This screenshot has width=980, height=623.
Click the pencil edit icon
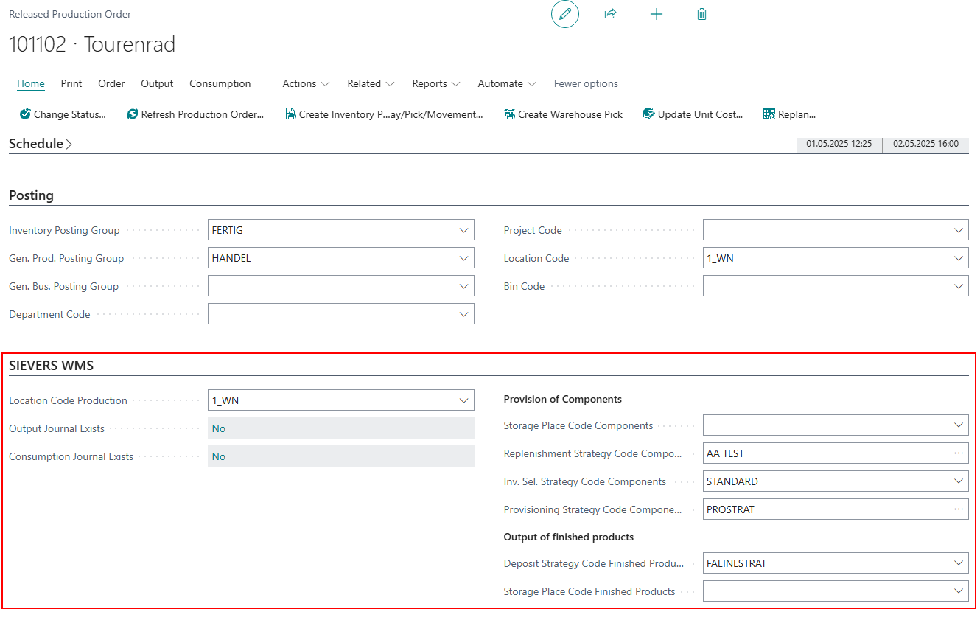565,14
